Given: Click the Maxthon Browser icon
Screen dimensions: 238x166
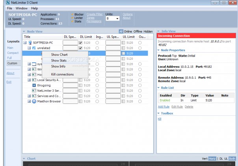Looking at the screenshot, I should point(34,101).
